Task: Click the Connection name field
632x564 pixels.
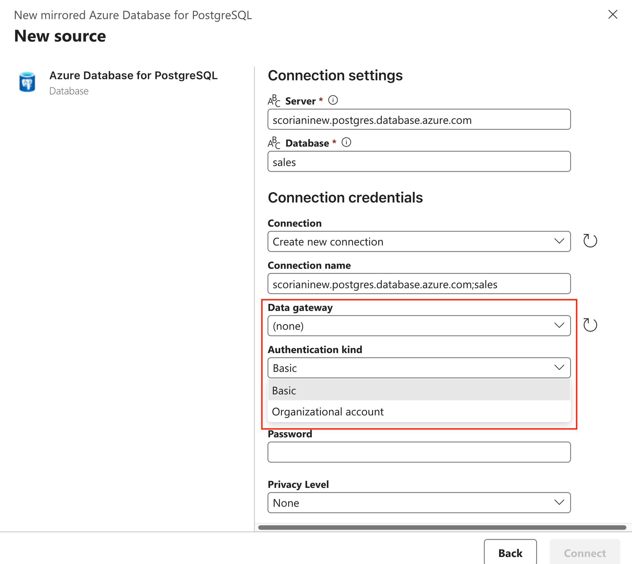Action: coord(419,284)
